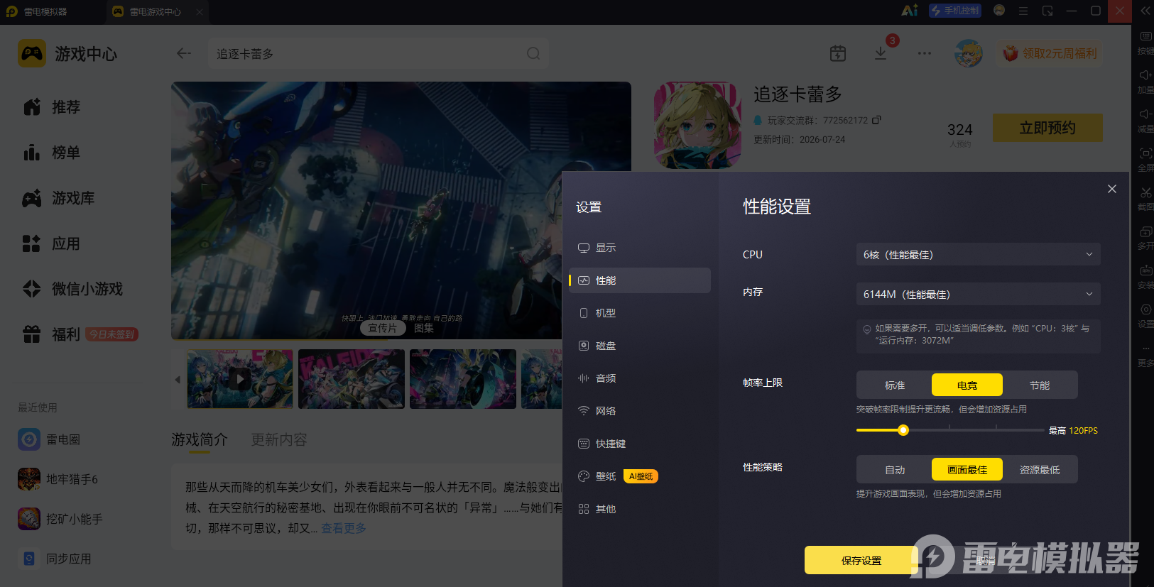The width and height of the screenshot is (1154, 587).
Task: Click the 立即预约 reserve button
Action: coord(1047,128)
